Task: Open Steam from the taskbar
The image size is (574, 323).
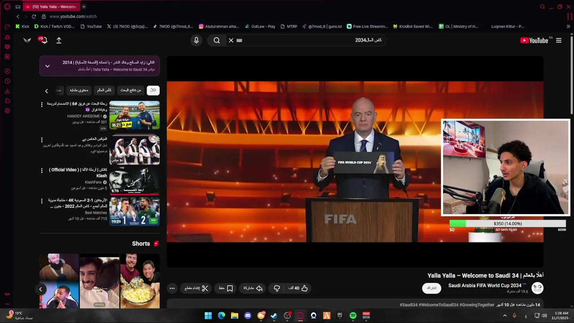Action: click(274, 316)
